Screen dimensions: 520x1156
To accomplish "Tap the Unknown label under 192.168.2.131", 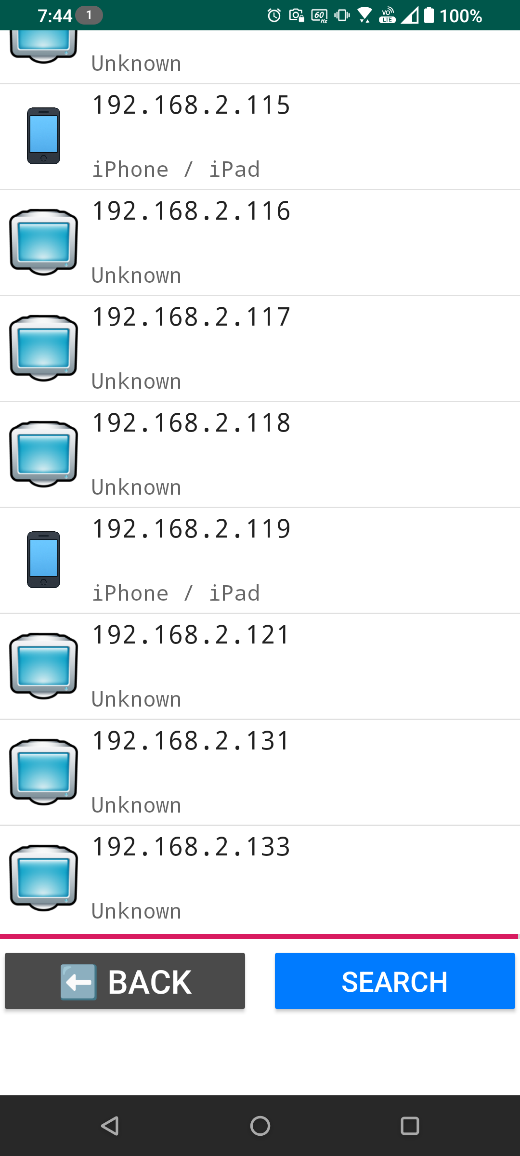I will pos(136,805).
